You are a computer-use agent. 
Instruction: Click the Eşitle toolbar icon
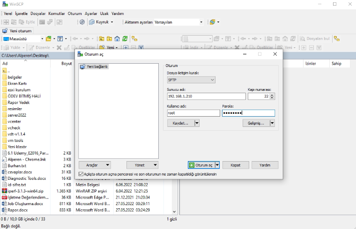22,22
